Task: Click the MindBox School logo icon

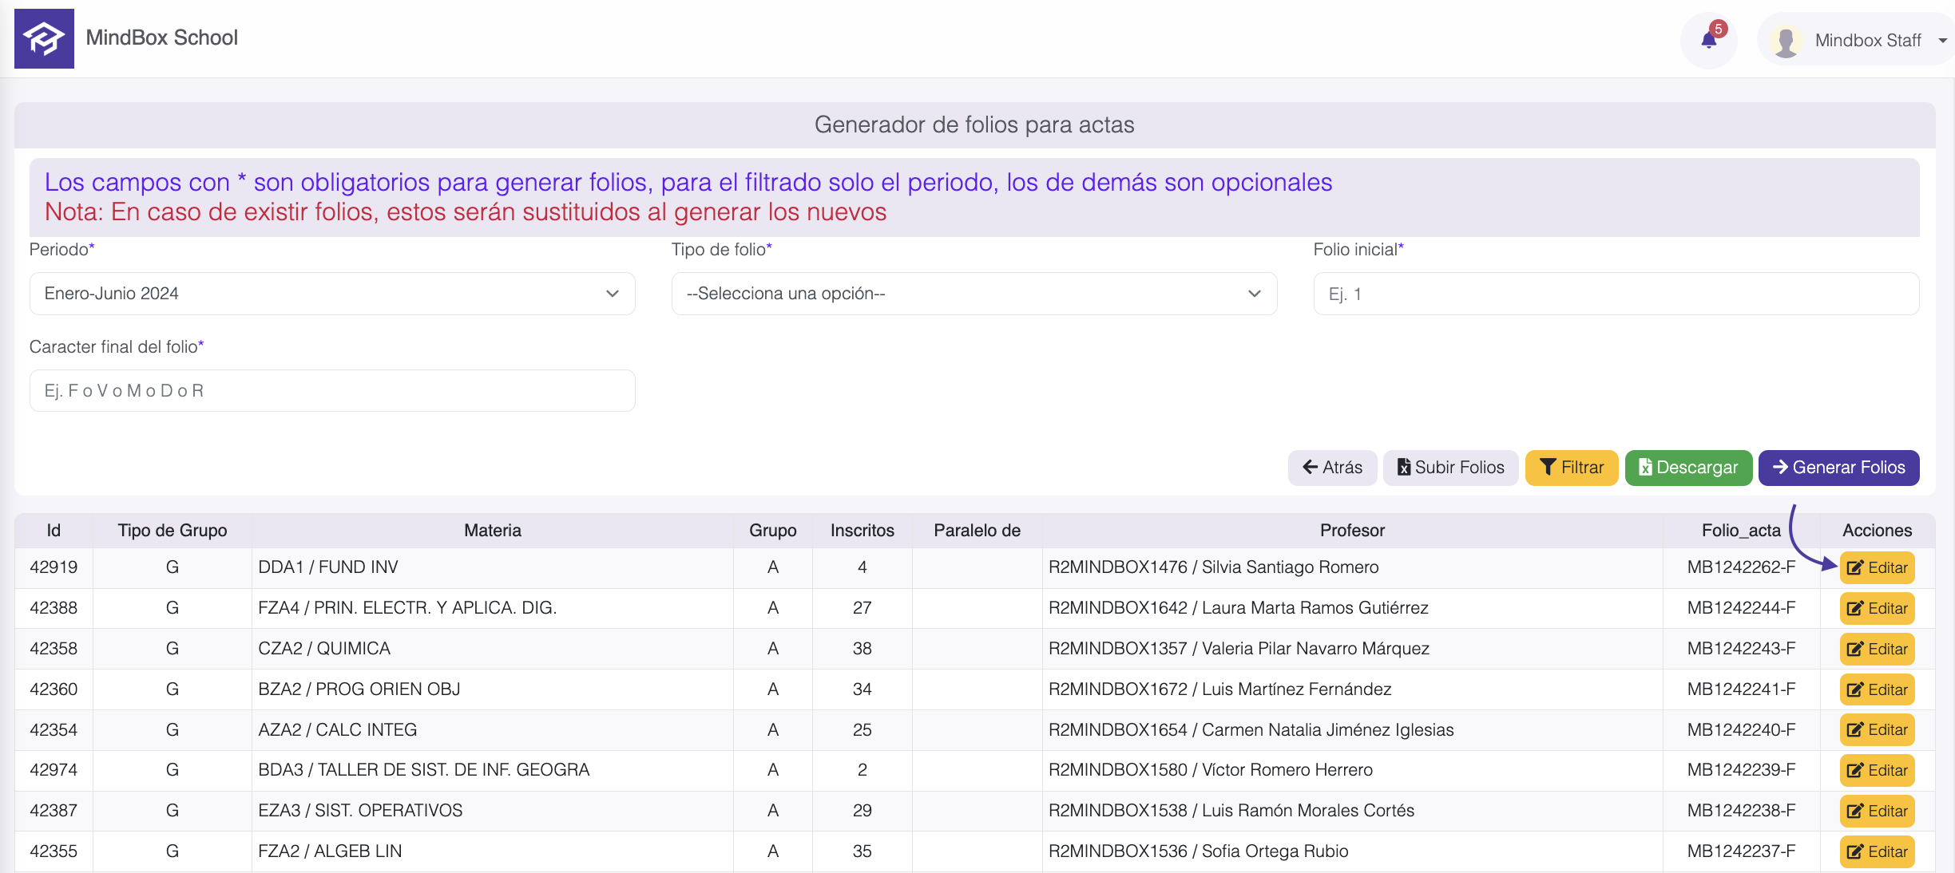Action: coord(44,38)
